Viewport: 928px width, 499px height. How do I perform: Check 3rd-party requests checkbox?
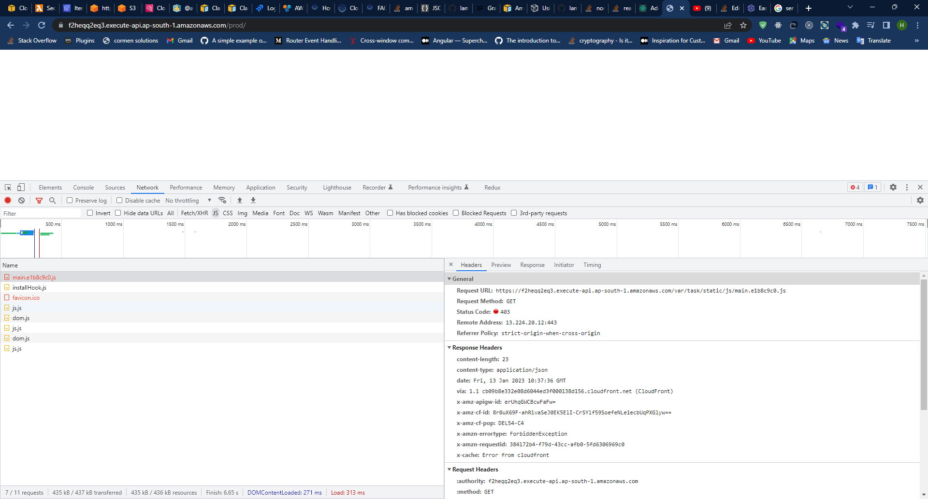click(514, 213)
